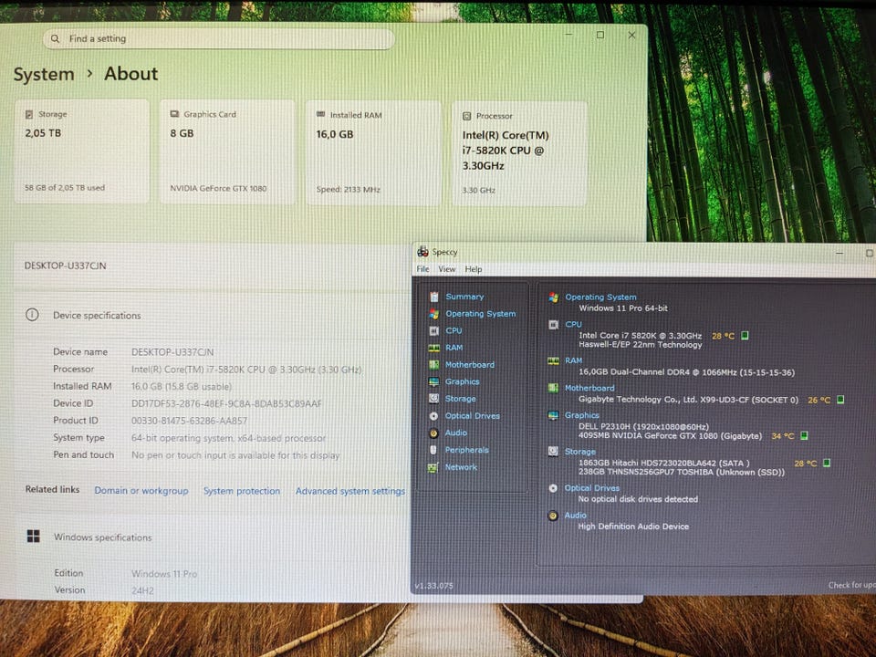876x657 pixels.
Task: Click the RAM module icon in Speccy sidebar
Action: tap(434, 348)
